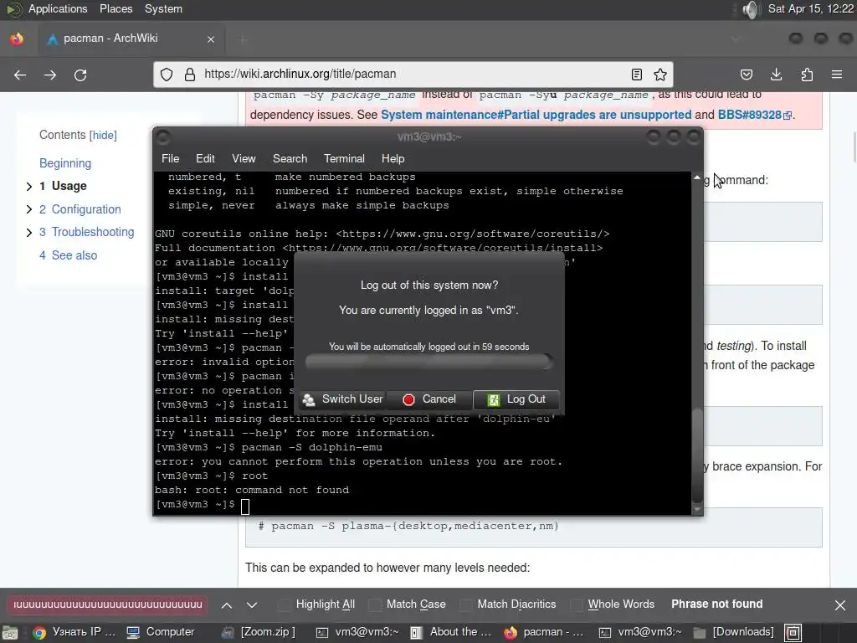Open the Pocket save icon

coord(746,75)
